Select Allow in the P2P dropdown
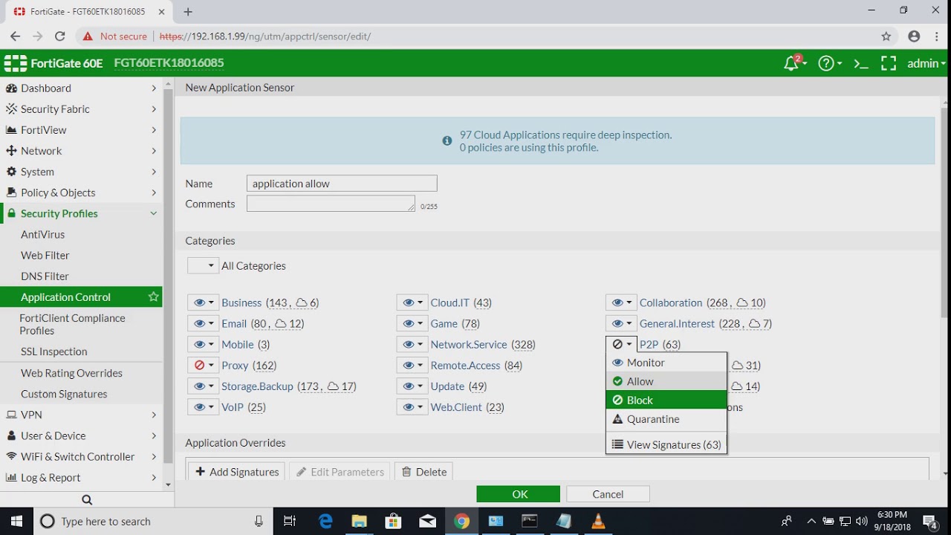Image resolution: width=951 pixels, height=535 pixels. (666, 381)
